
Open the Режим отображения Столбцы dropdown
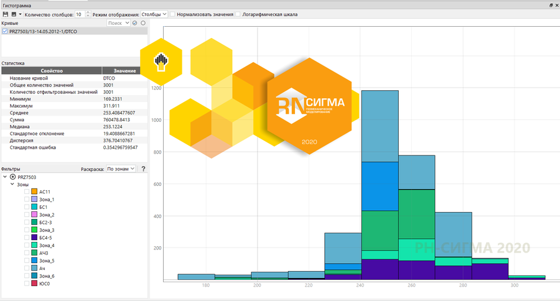pyautogui.click(x=154, y=14)
